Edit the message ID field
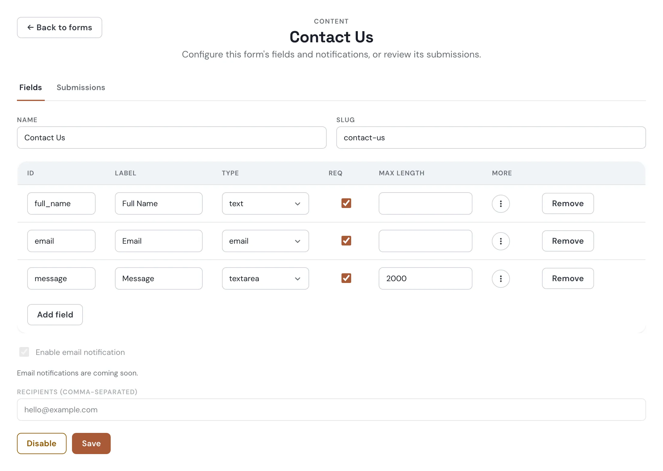 (61, 278)
